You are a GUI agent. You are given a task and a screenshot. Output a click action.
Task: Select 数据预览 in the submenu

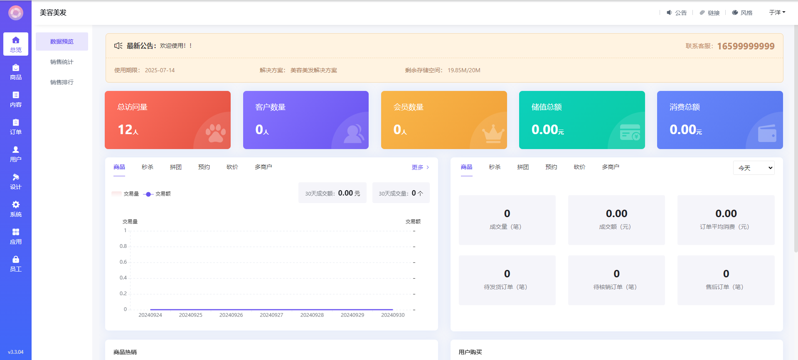62,42
